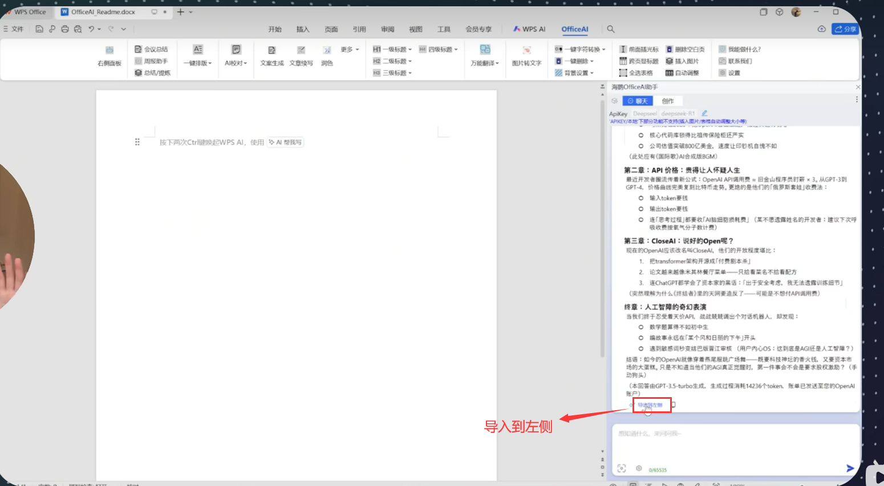This screenshot has height=486, width=884.
Task: Switch to the 页面 ribbon tab
Action: (x=331, y=29)
